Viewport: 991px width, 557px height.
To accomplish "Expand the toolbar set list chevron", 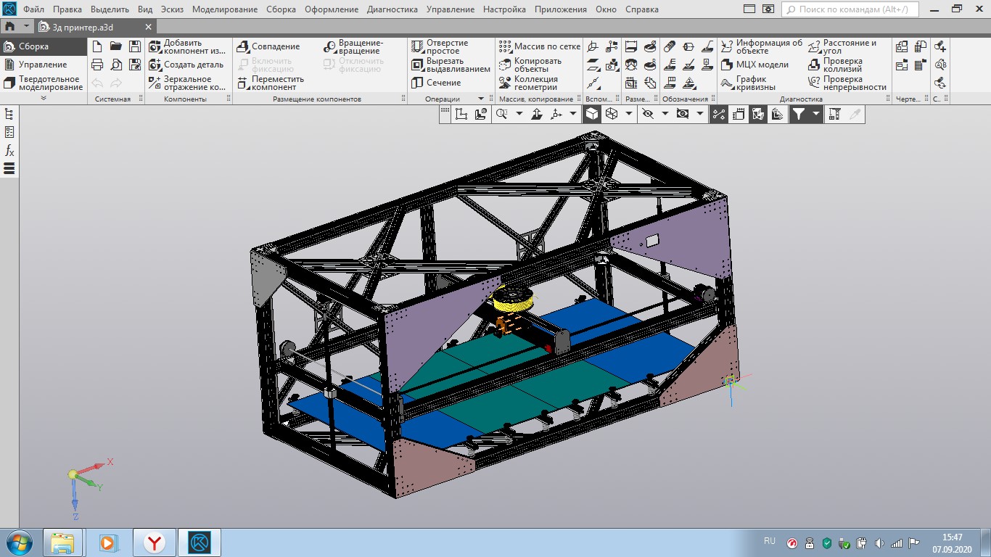I will [x=44, y=98].
